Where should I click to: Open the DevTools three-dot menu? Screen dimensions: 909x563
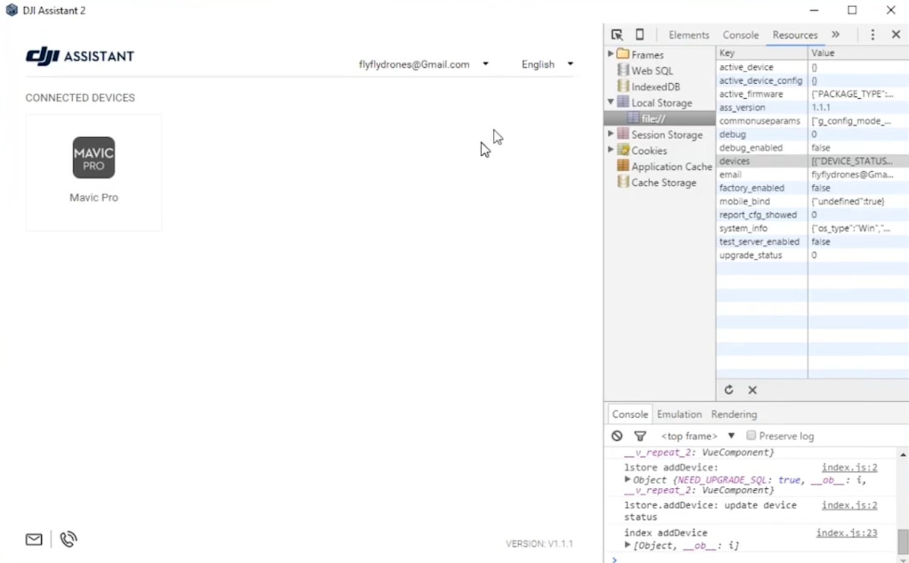pos(873,35)
